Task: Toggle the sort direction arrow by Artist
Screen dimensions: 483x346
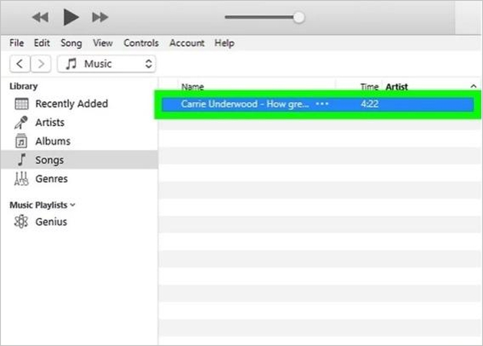Action: (474, 86)
